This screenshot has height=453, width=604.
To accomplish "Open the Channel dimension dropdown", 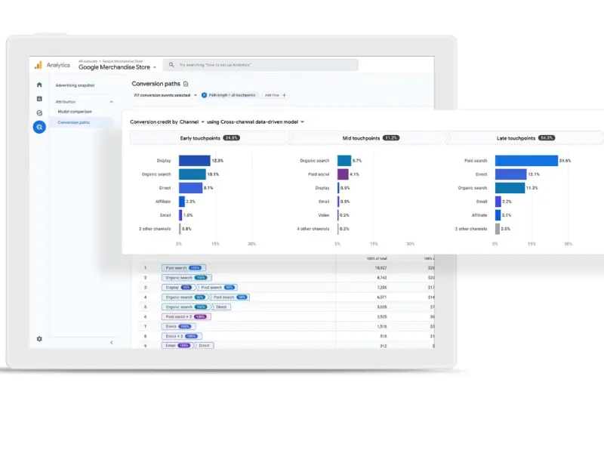I will click(x=202, y=122).
